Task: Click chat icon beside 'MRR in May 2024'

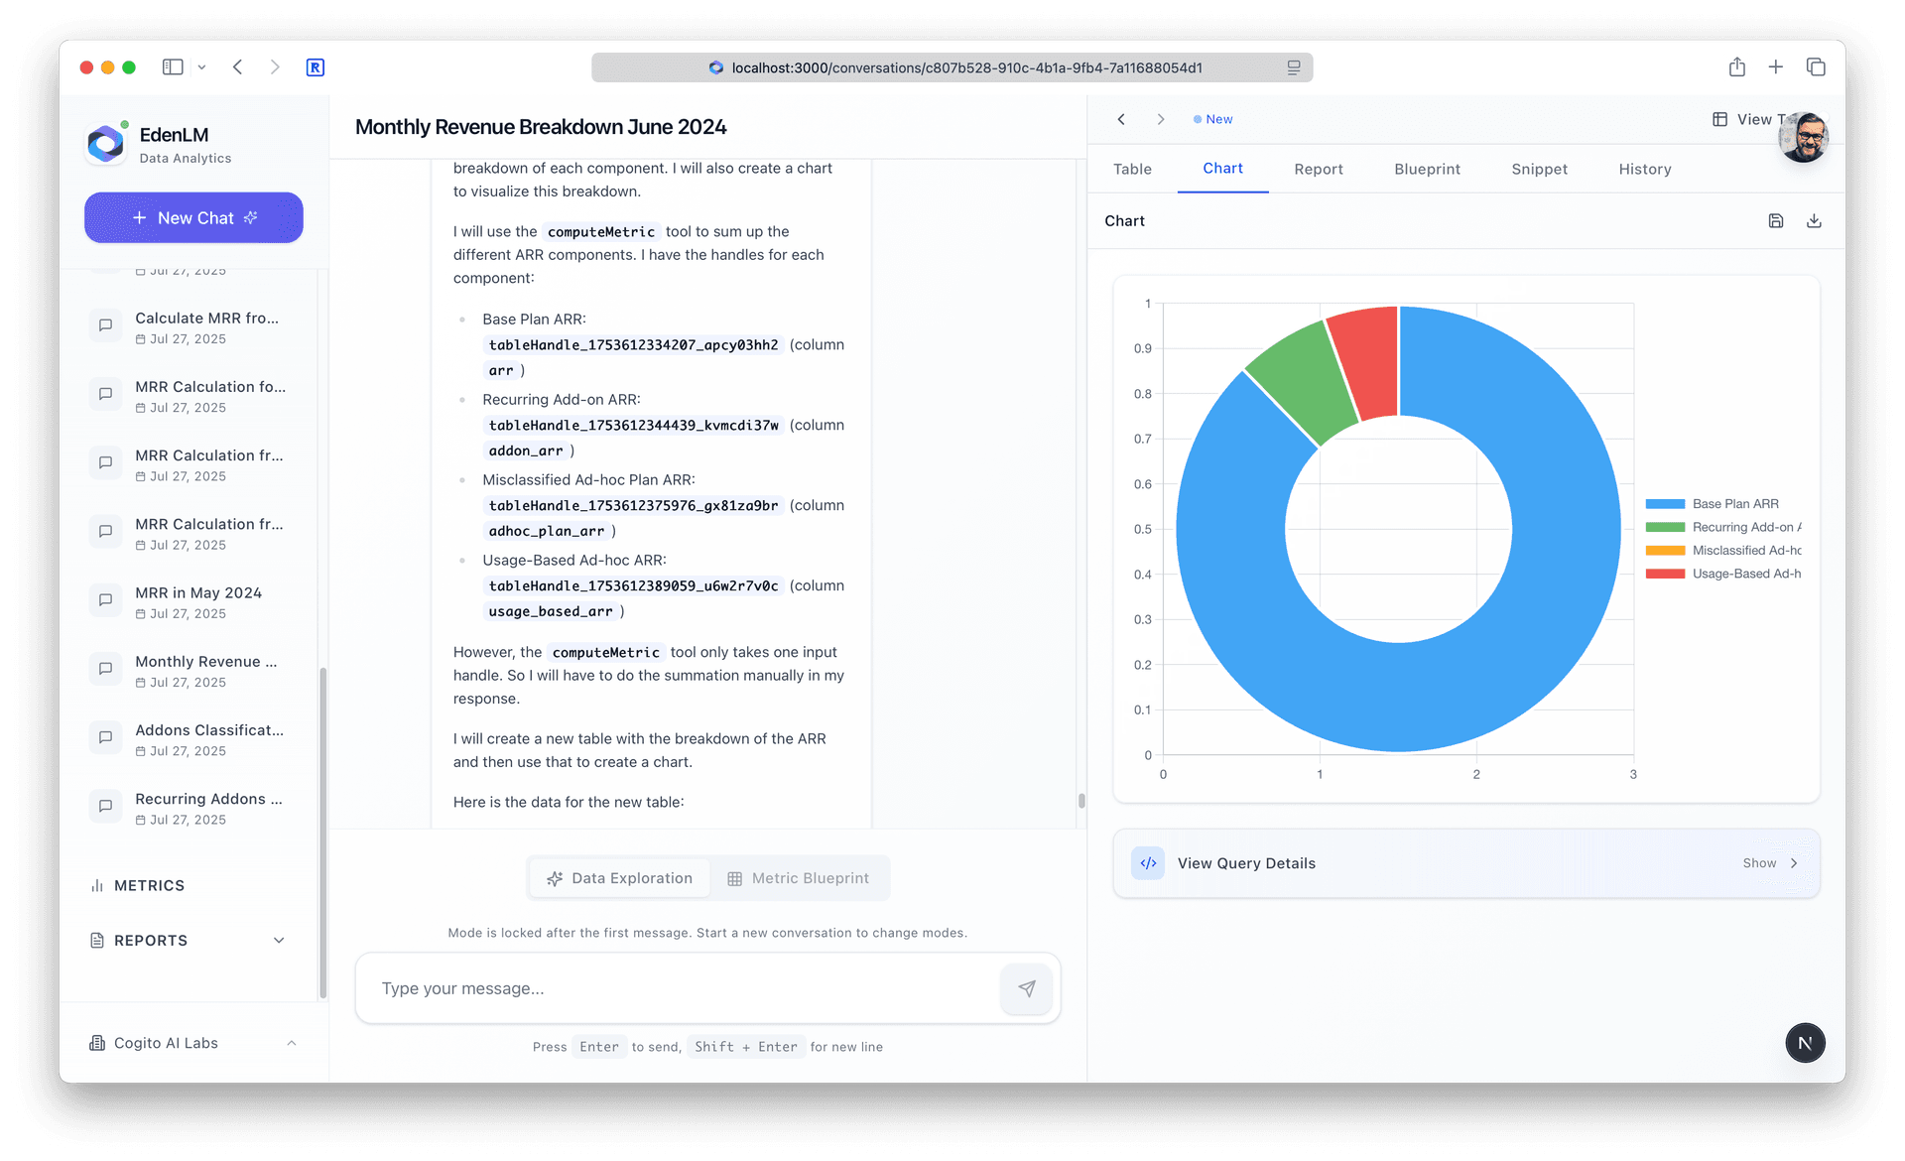Action: [105, 599]
